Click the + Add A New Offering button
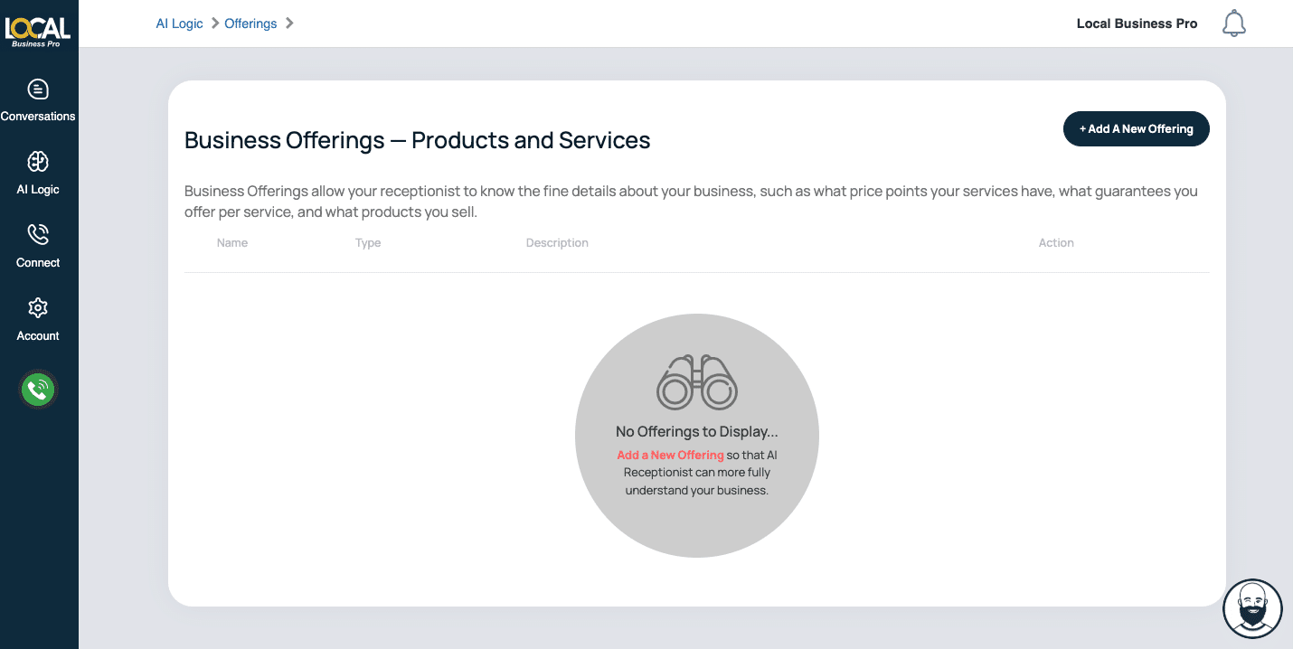 pos(1136,129)
